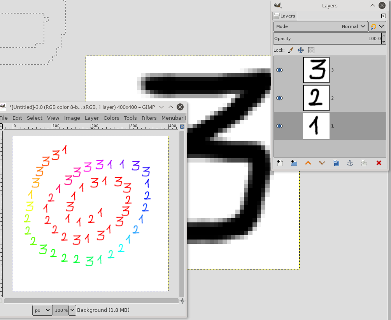Open the px unit dropdown in status bar

tap(42, 310)
